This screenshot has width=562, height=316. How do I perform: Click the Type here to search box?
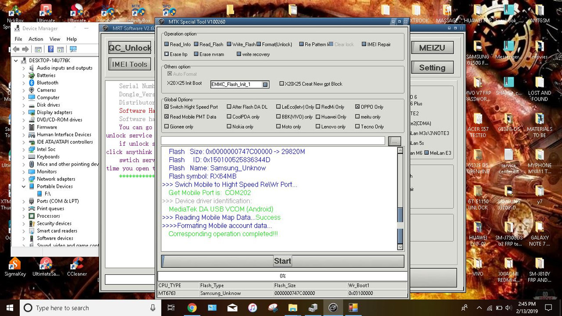point(90,308)
